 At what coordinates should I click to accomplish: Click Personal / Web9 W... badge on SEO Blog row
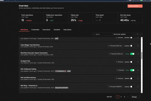[x=116, y=87]
